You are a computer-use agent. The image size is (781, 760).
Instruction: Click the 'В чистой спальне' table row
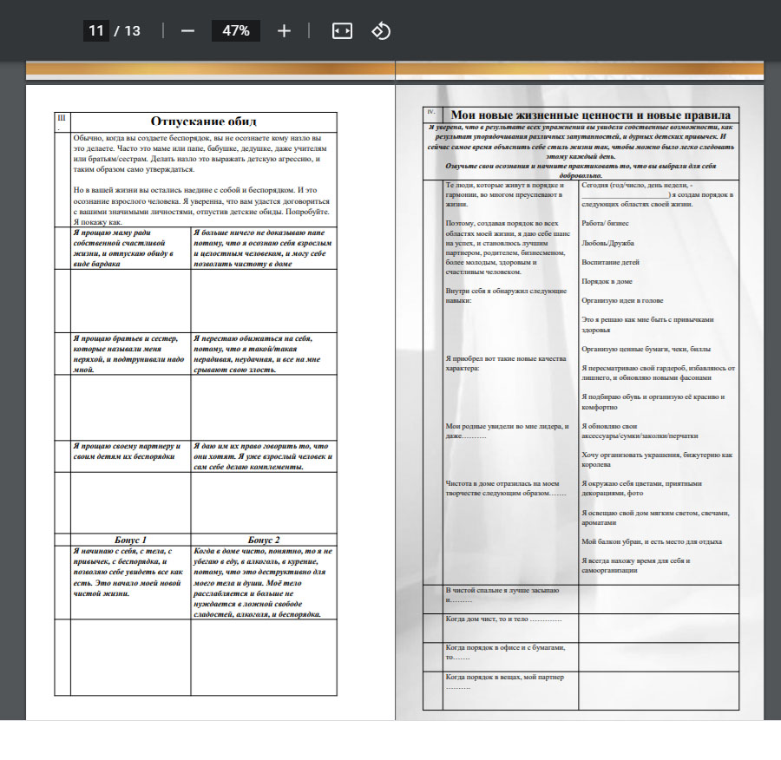pyautogui.click(x=499, y=594)
